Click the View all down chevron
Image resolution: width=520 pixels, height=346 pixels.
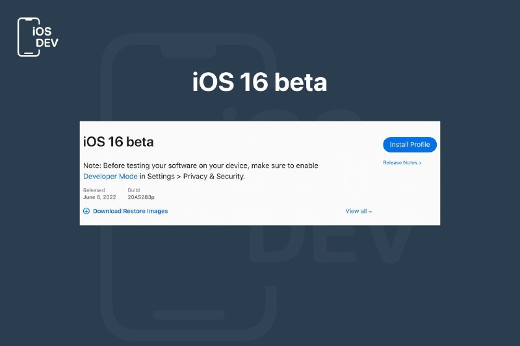pyautogui.click(x=370, y=212)
